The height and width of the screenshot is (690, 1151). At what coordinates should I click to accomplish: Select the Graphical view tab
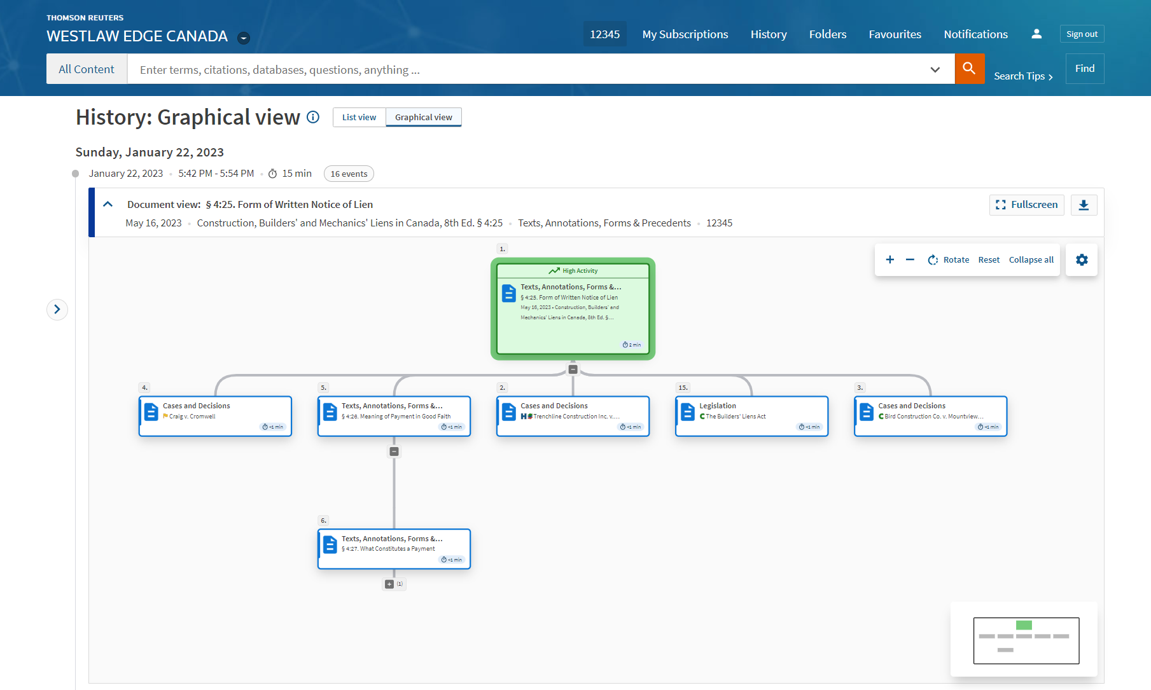[424, 117]
